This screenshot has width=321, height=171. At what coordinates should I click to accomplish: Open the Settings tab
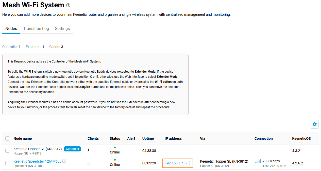point(62,28)
